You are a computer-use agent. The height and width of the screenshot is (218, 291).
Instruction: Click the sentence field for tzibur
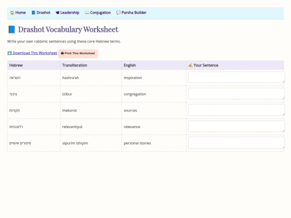(237, 94)
